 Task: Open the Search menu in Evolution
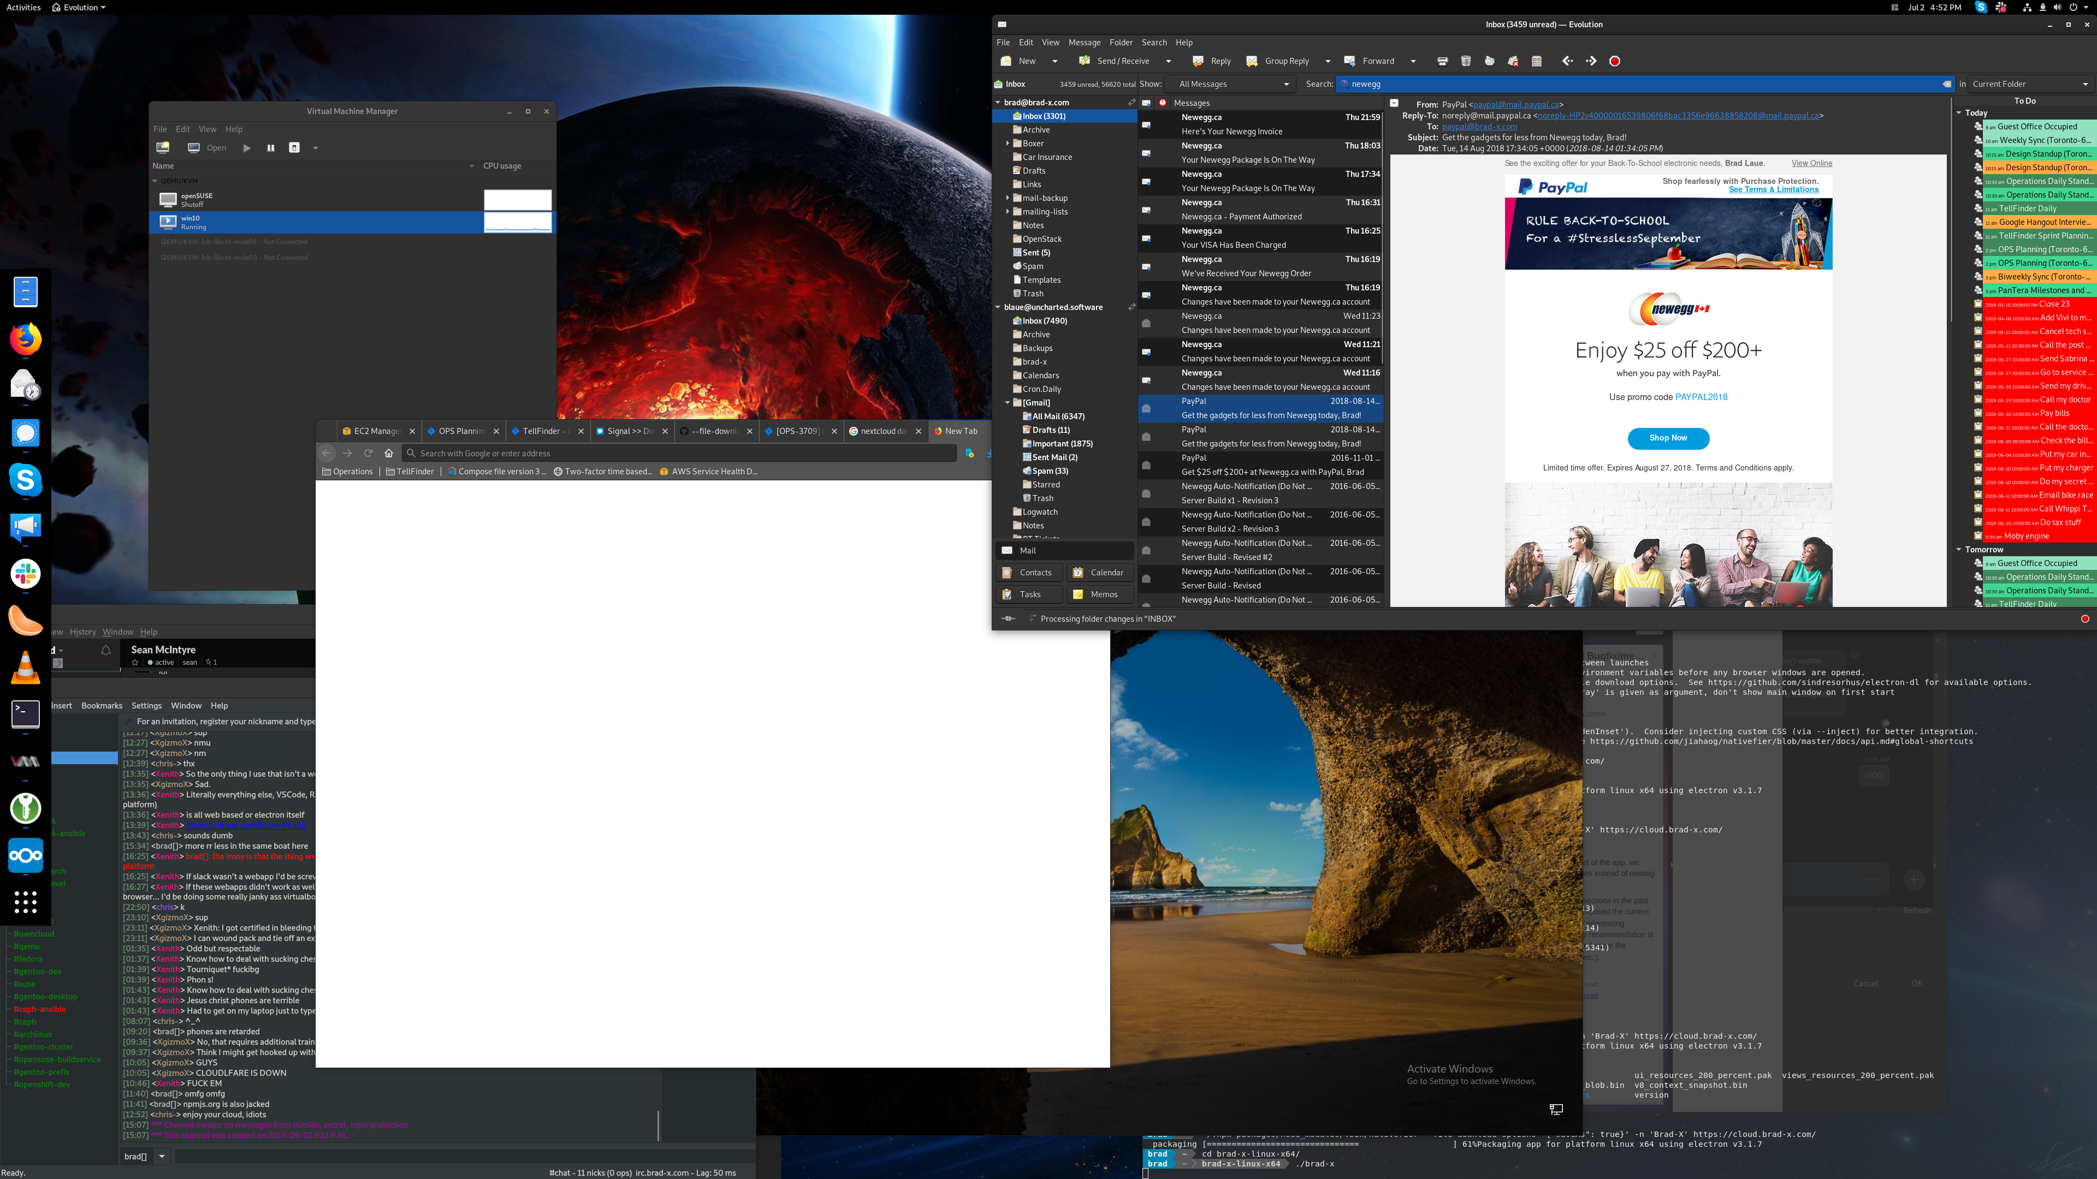(x=1153, y=43)
